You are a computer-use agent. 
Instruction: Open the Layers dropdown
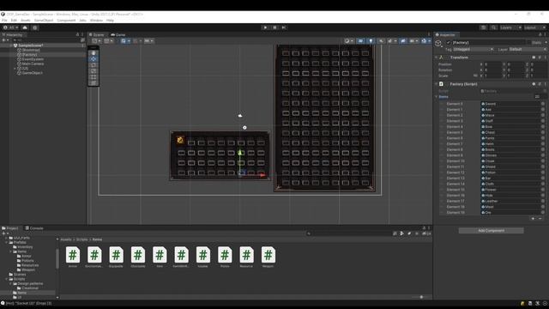point(510,27)
